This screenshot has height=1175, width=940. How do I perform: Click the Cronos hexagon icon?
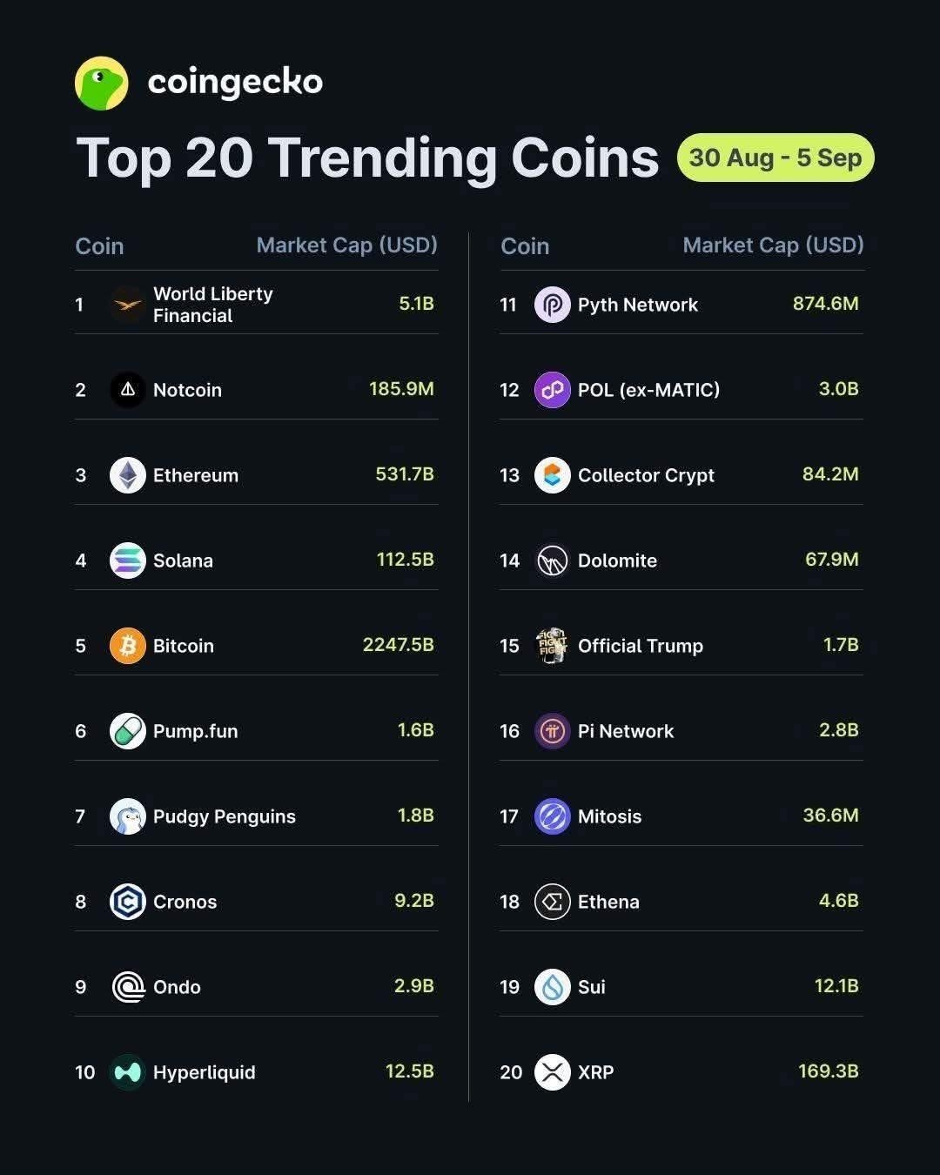tap(128, 902)
